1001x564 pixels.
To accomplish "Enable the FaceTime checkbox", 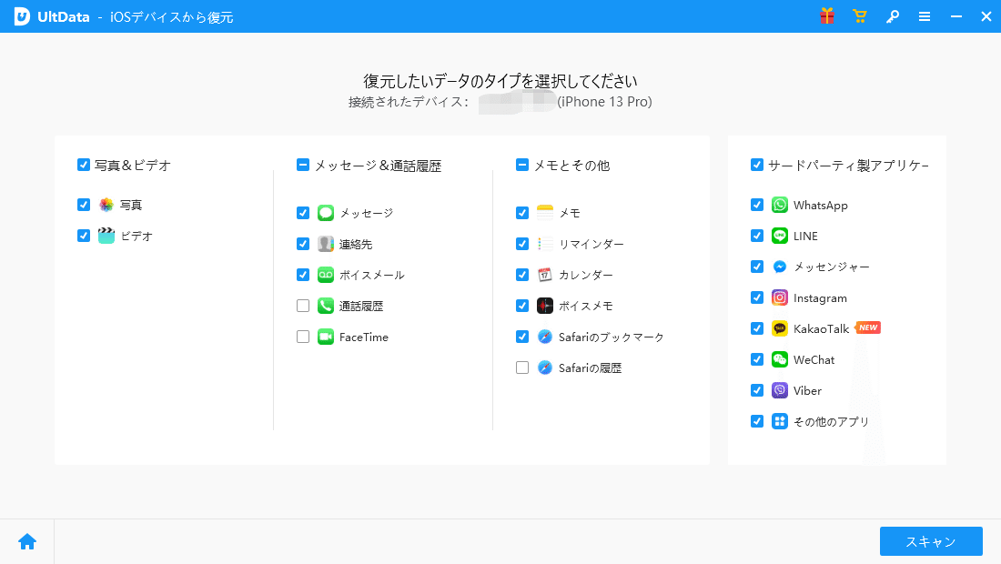I will click(x=303, y=337).
